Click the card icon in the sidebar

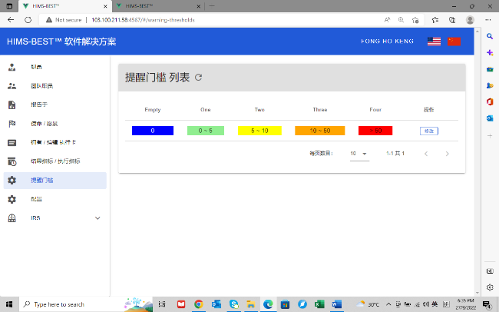12,143
